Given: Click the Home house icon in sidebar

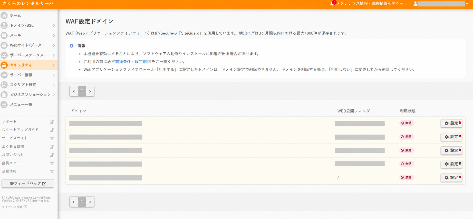Looking at the screenshot, I should (4, 15).
